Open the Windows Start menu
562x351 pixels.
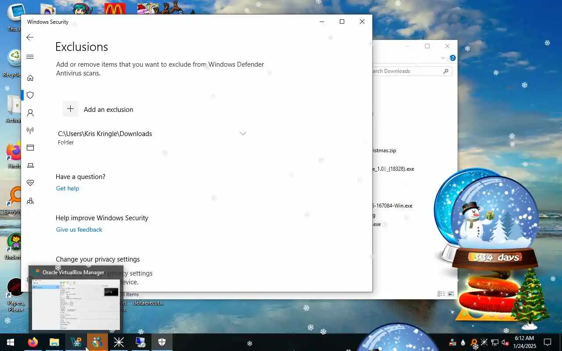click(11, 342)
